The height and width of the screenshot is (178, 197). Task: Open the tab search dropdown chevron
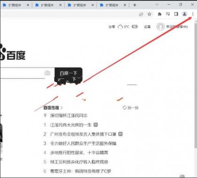pyautogui.click(x=157, y=5)
